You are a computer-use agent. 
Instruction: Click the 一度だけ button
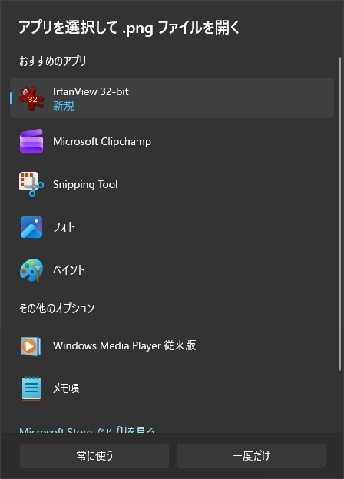(251, 456)
